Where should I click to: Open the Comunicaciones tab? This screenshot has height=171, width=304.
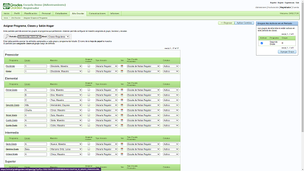[x=97, y=14]
